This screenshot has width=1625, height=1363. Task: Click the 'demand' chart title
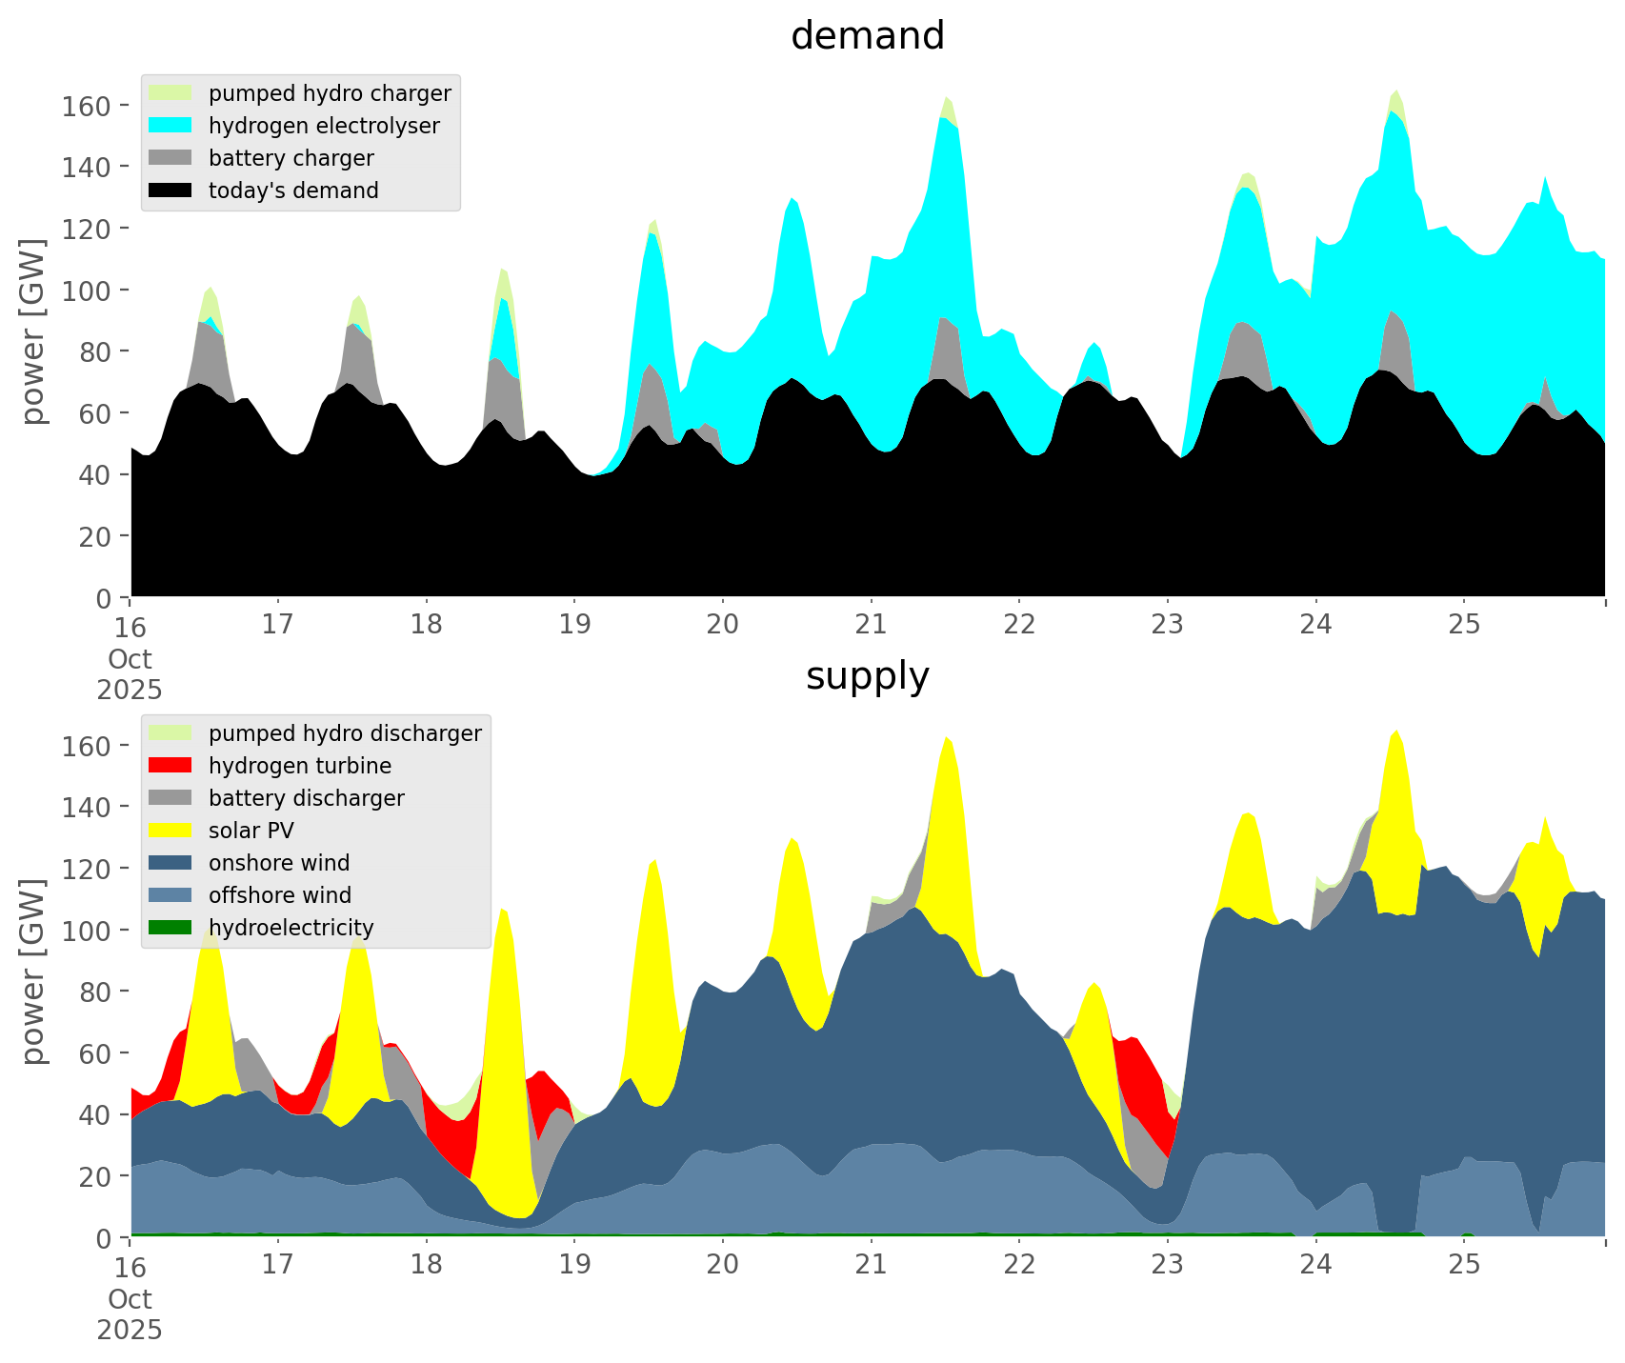[868, 36]
